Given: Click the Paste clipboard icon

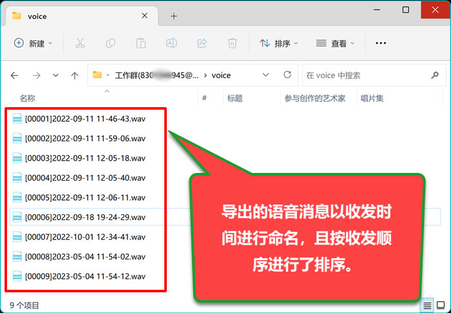Looking at the screenshot, I should pos(140,43).
